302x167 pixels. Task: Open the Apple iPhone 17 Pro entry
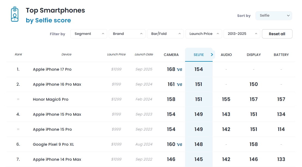[x=52, y=69]
